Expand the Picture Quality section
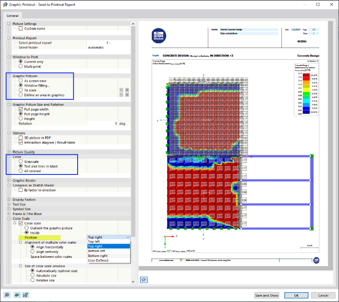This screenshot has height=302, width=339. (9, 152)
